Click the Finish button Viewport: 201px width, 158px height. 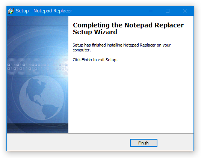point(144,143)
